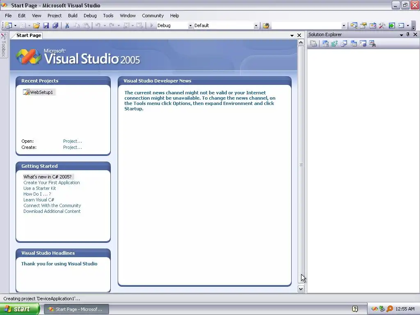Click Start Page scrollbar down arrow
Screen dimensions: 420x315
[x=301, y=289]
